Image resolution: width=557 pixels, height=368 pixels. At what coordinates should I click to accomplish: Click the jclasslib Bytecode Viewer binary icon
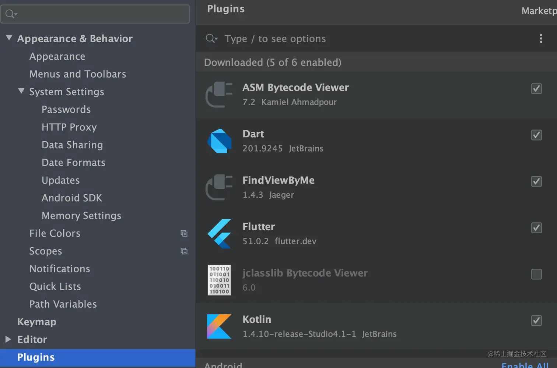pos(219,280)
